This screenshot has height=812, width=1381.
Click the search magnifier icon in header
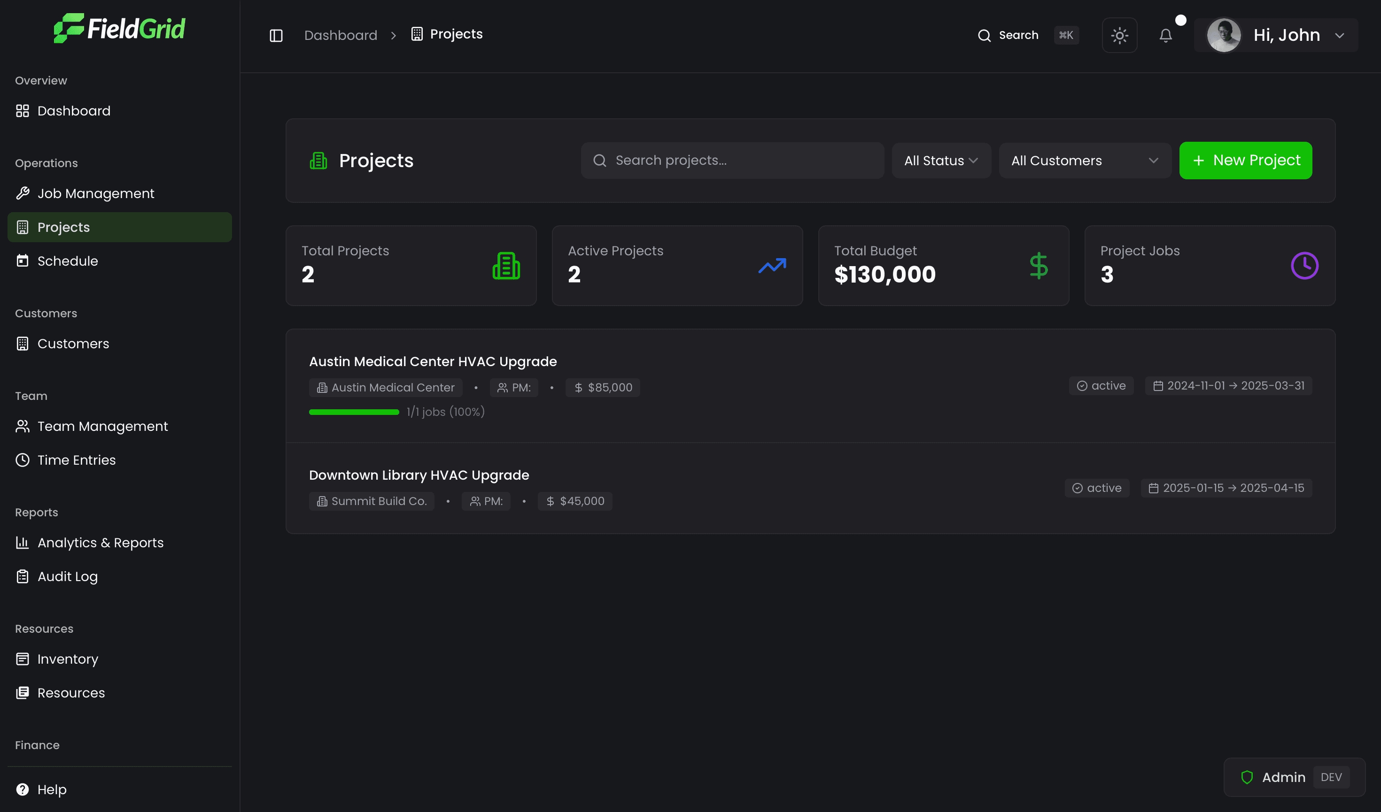click(x=984, y=36)
